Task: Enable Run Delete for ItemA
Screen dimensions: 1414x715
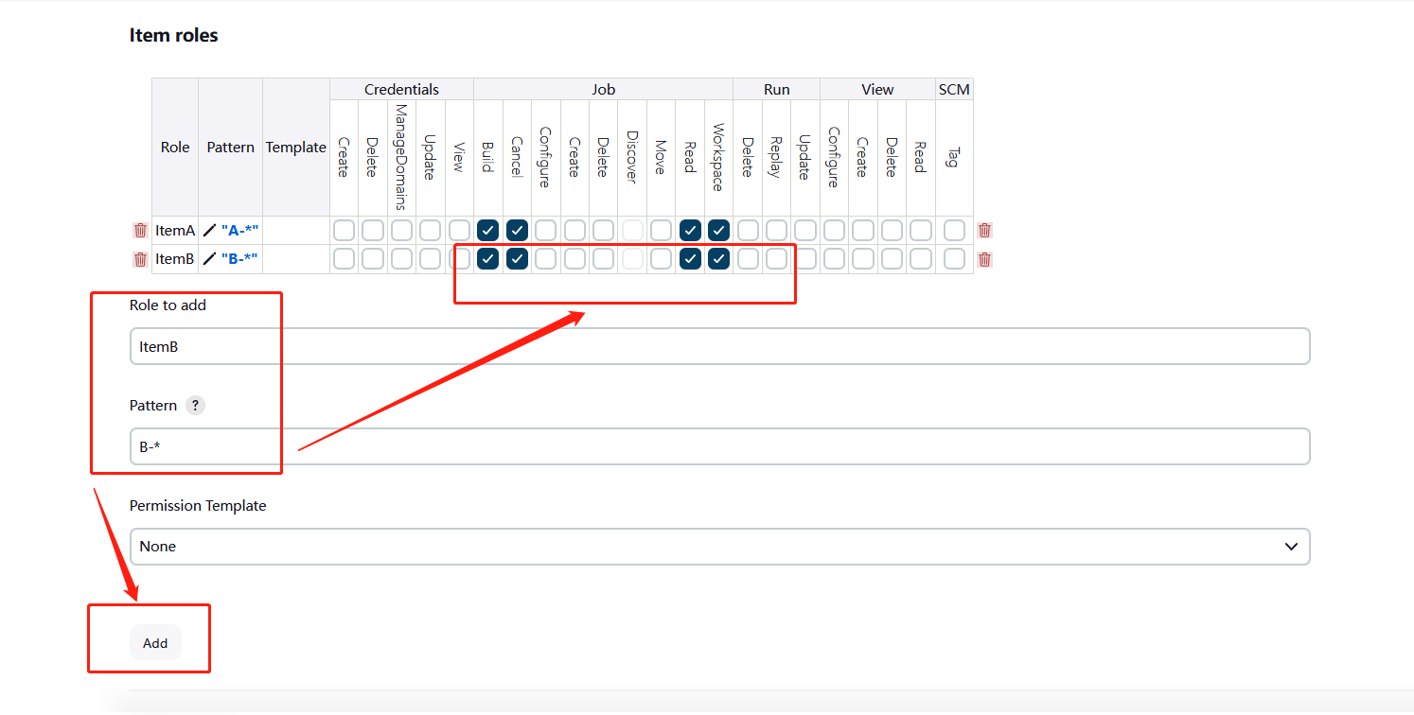Action: [x=748, y=230]
